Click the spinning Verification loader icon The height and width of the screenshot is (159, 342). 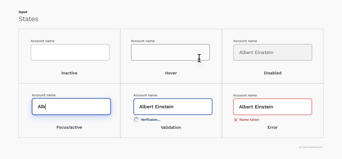pos(136,120)
